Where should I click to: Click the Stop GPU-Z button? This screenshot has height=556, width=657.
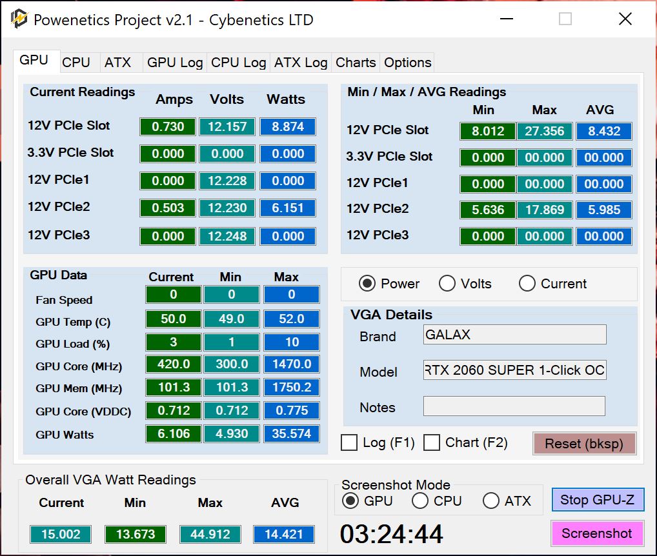pyautogui.click(x=598, y=499)
